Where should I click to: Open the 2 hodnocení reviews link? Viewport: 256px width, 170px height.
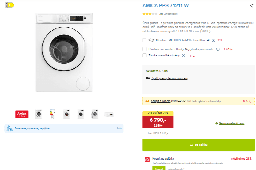click(171, 14)
